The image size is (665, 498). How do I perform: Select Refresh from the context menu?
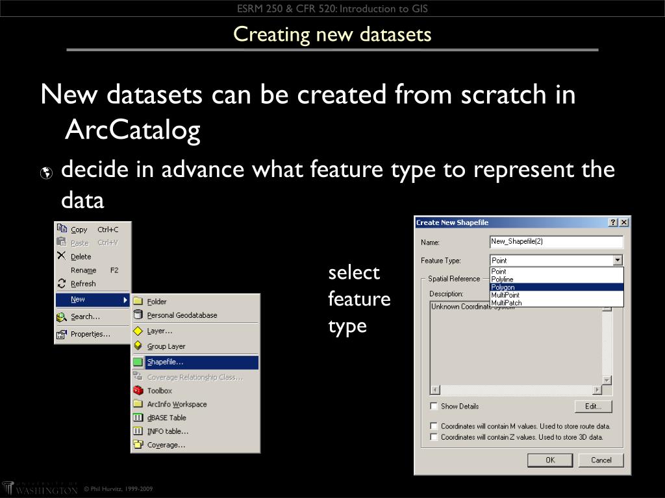[x=93, y=284]
